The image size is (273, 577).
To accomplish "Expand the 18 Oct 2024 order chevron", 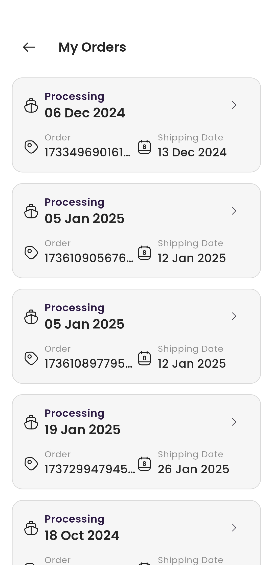I will click(x=234, y=528).
